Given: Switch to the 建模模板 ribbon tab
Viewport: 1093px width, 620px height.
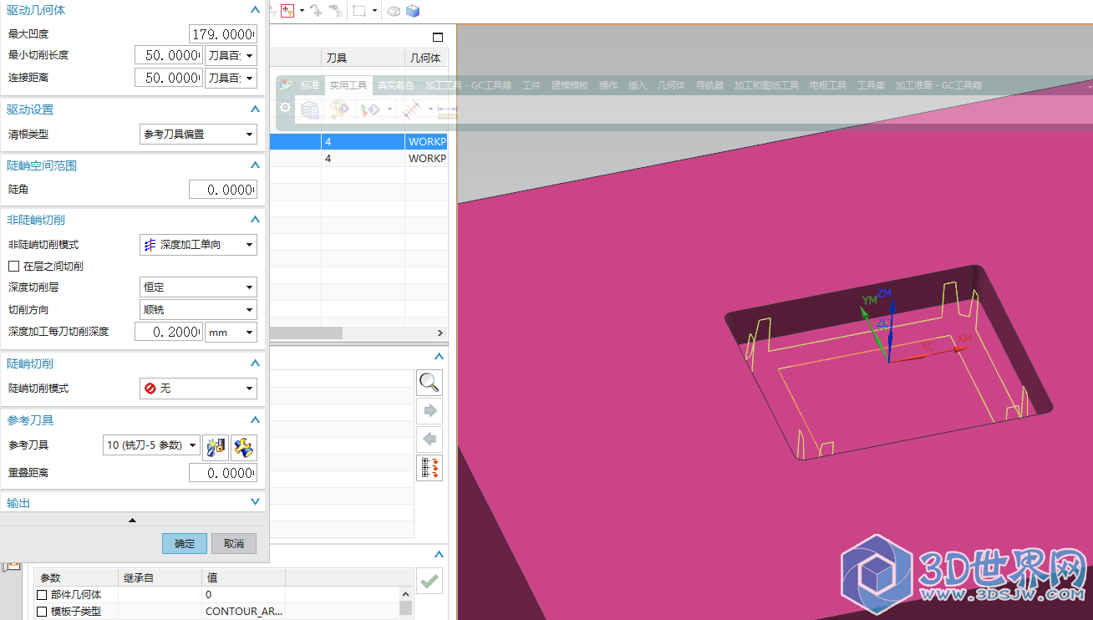Looking at the screenshot, I should point(570,85).
